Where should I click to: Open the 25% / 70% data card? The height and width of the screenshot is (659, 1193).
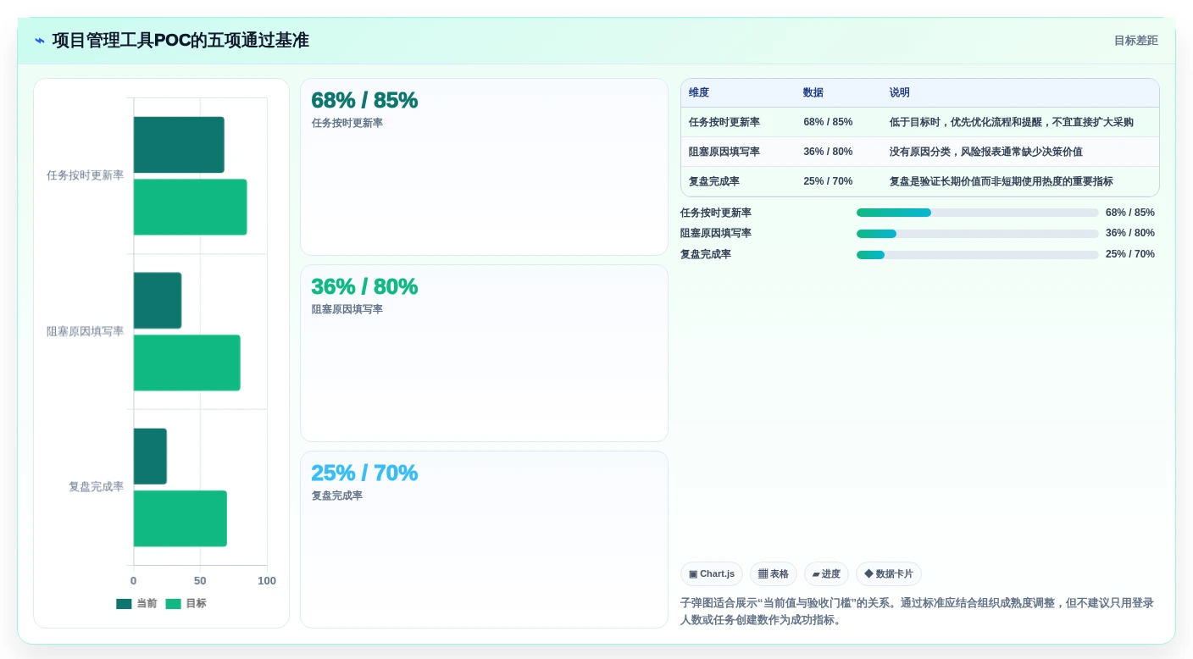pos(484,540)
